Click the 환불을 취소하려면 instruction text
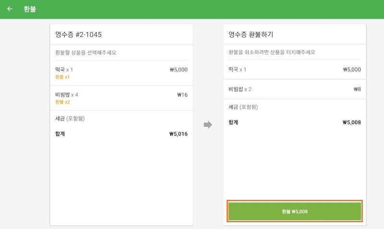Image resolution: width=384 pixels, height=229 pixels. click(x=272, y=53)
